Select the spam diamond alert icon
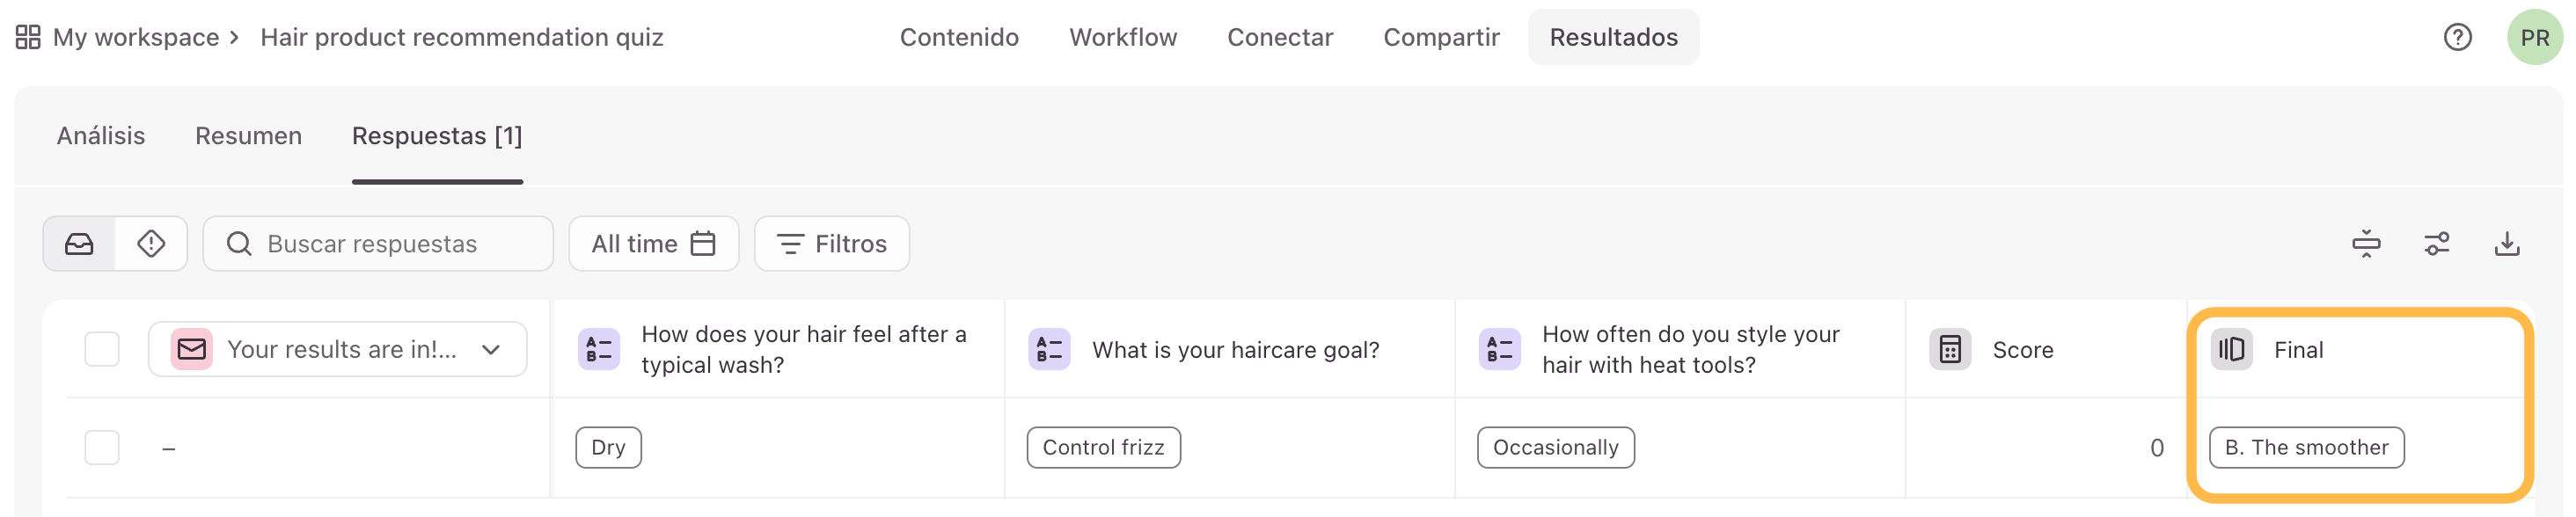Viewport: 2576px width, 517px height. [x=151, y=244]
